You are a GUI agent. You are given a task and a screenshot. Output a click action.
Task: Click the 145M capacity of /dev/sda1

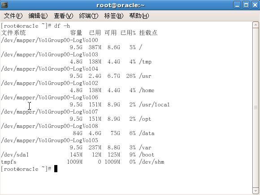coord(76,155)
